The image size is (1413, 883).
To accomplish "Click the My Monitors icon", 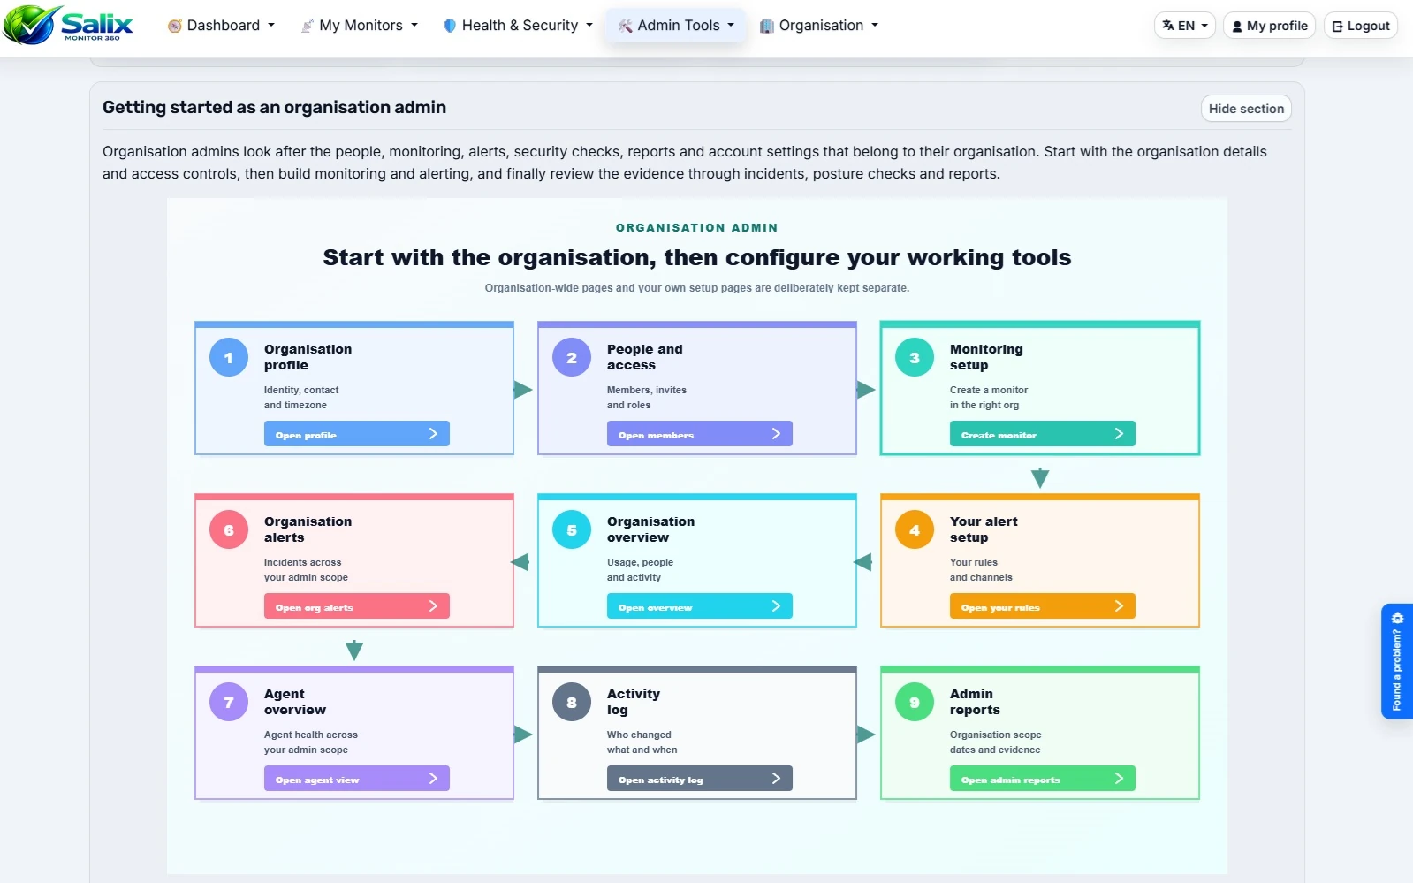I will coord(308,26).
